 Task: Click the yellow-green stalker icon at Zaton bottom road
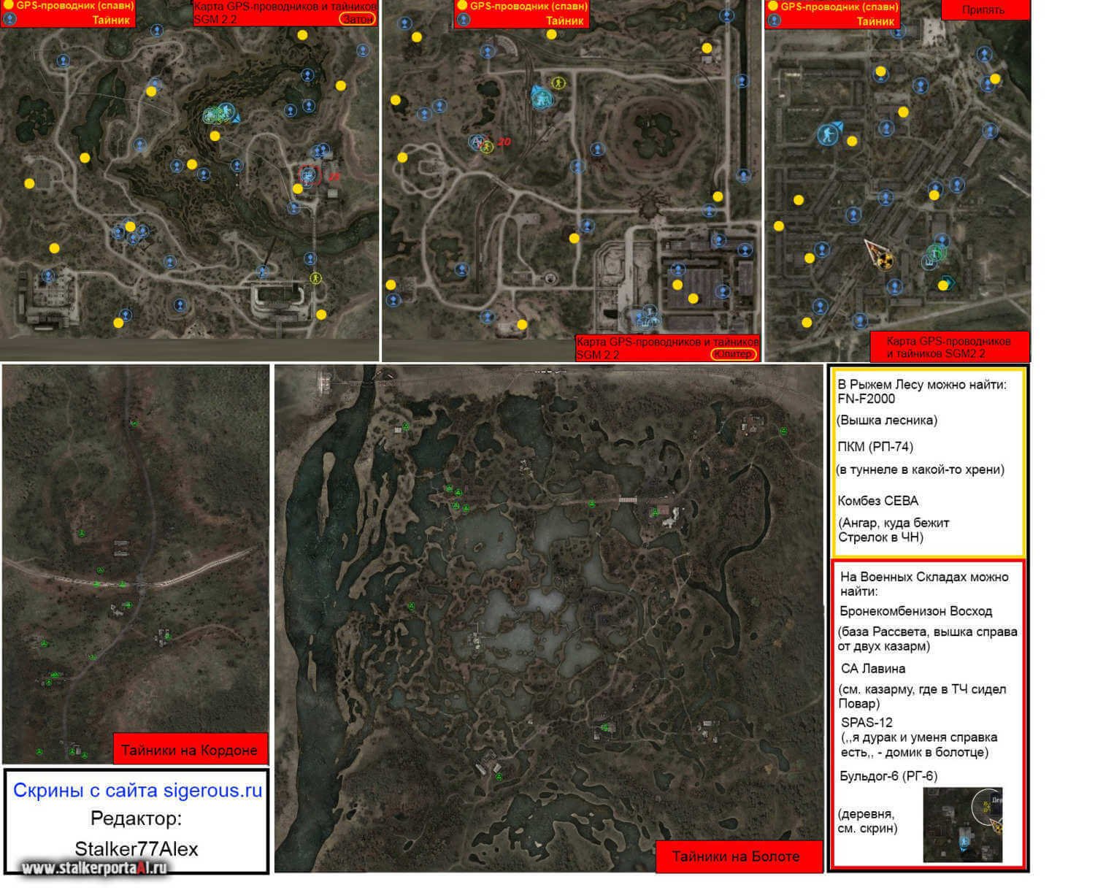pyautogui.click(x=315, y=277)
